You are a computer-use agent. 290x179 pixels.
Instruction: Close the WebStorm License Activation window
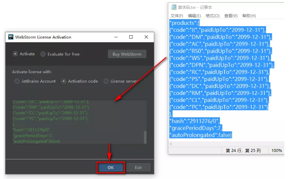click(146, 37)
